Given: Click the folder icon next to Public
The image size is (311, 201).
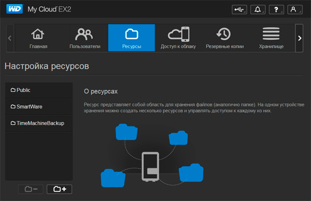Looking at the screenshot, I should (13, 90).
